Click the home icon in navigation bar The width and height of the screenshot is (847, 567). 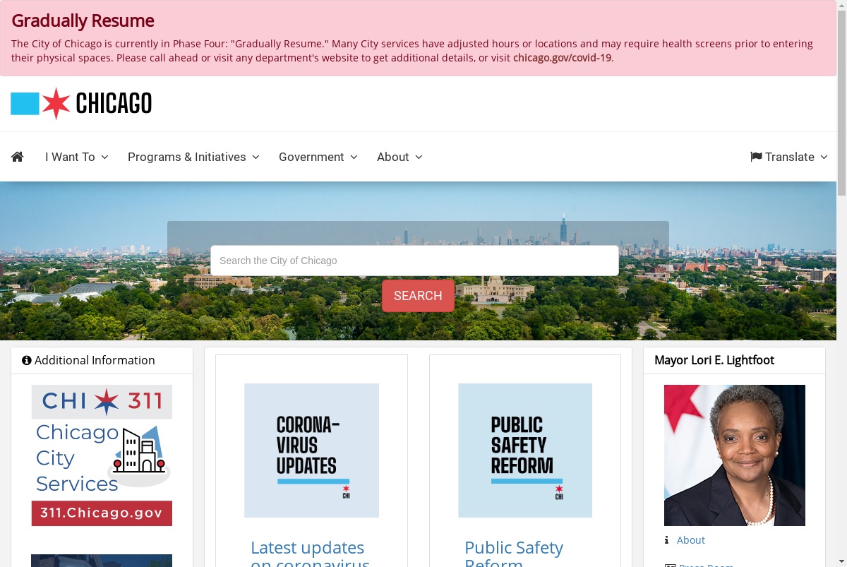[18, 157]
